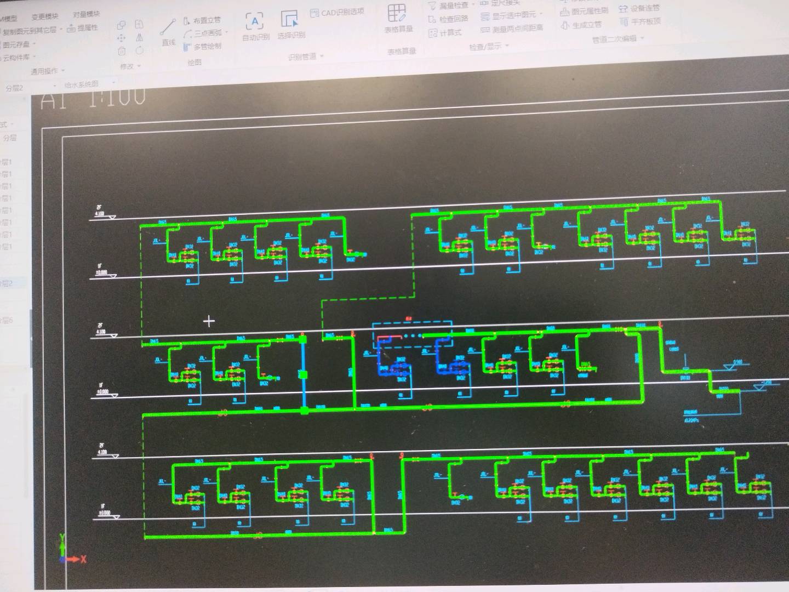Start the 选择识别 selection recognition tool
Screen dimensions: 789x592
point(290,25)
